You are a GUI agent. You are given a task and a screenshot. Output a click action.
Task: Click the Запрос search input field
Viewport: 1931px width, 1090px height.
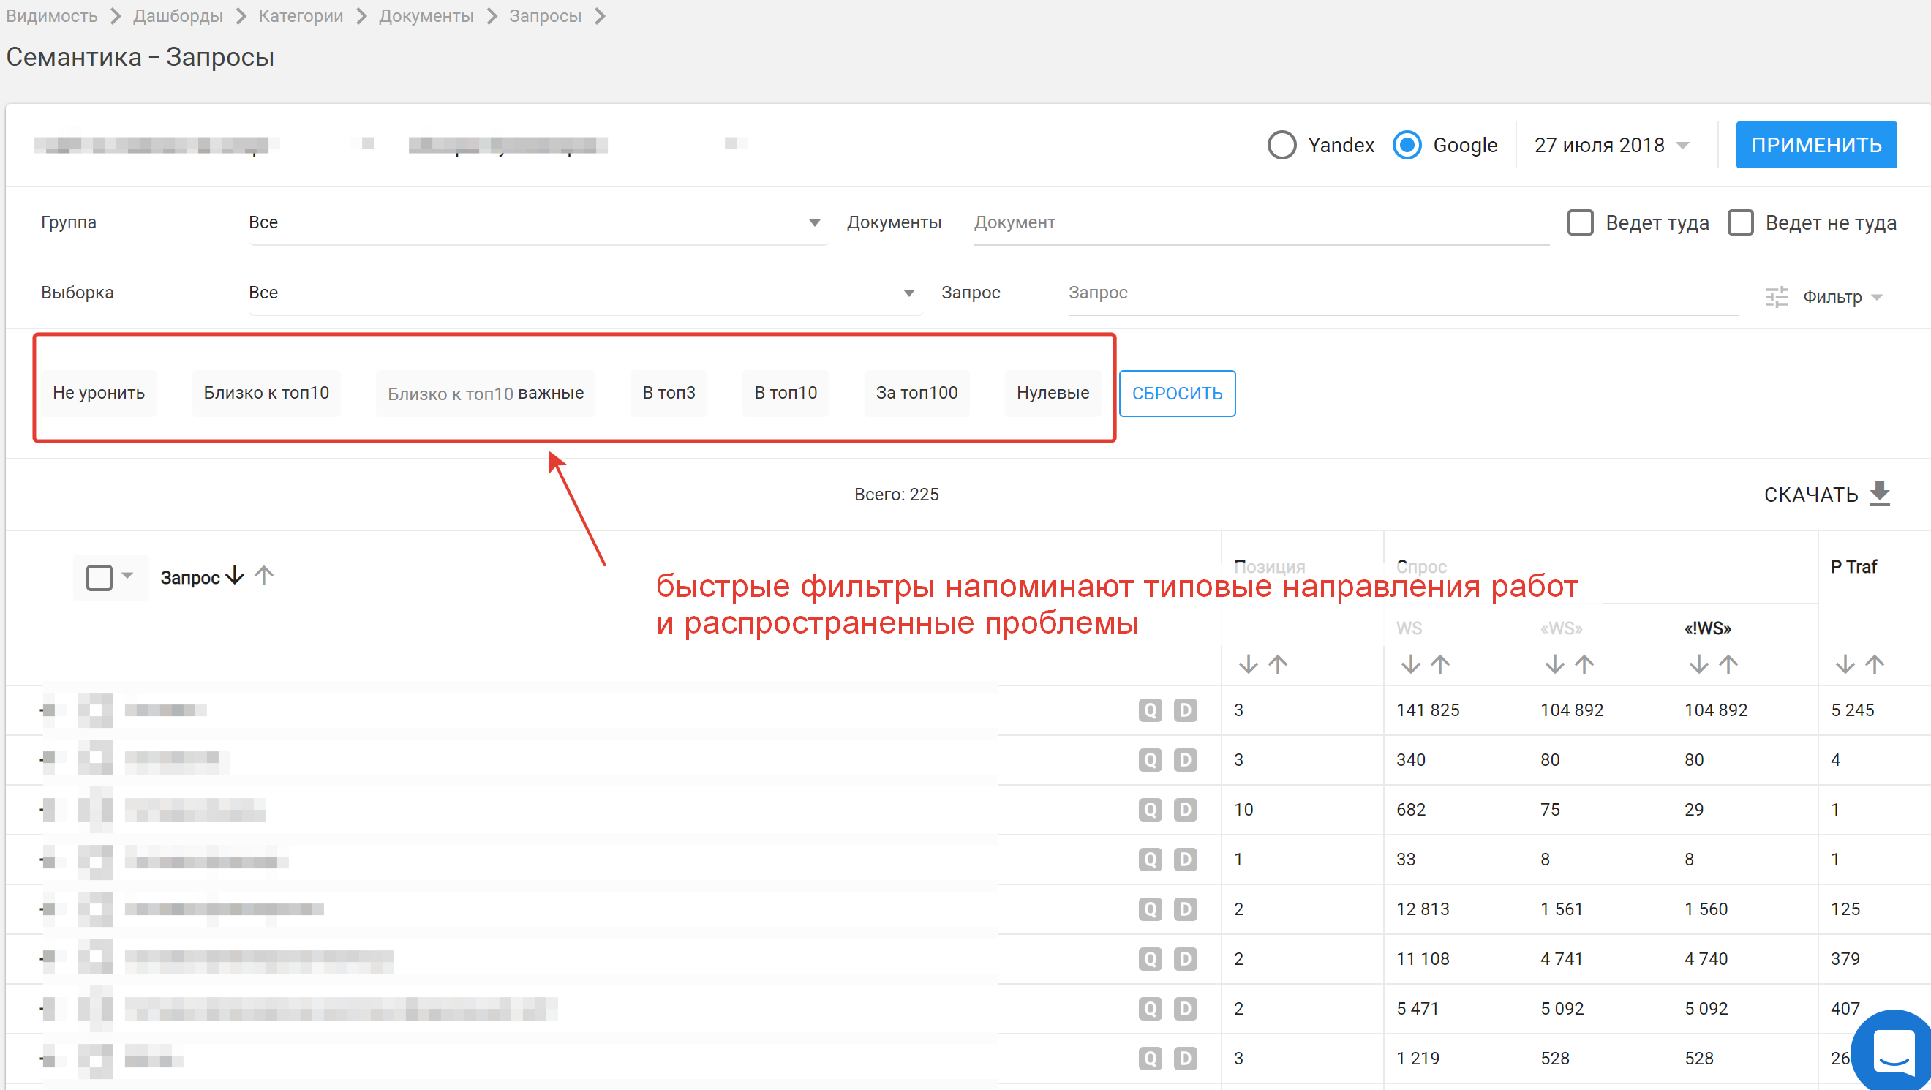click(1401, 293)
